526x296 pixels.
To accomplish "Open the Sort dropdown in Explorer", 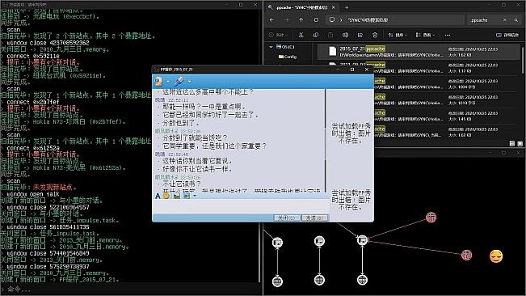I will point(398,35).
